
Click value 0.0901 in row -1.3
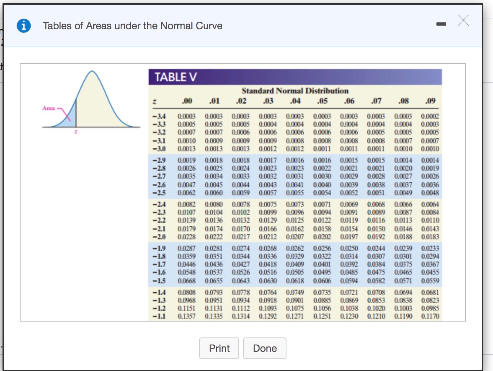295,300
